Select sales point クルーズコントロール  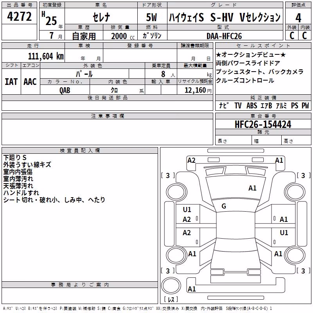pos(245,81)
